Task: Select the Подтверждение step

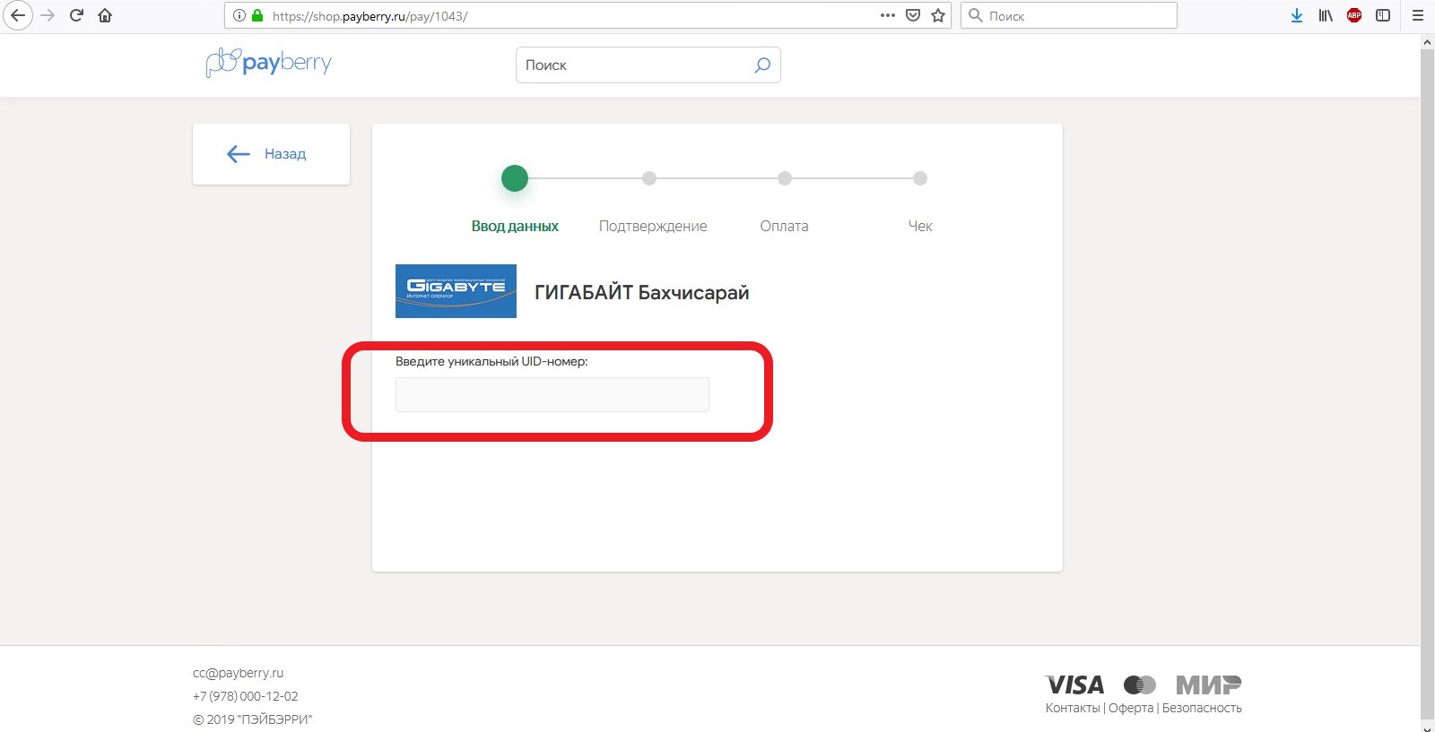Action: click(x=652, y=226)
